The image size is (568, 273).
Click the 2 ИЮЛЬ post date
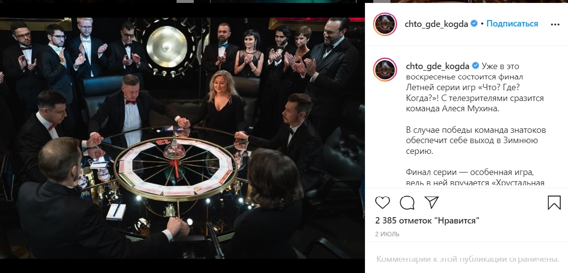387,234
